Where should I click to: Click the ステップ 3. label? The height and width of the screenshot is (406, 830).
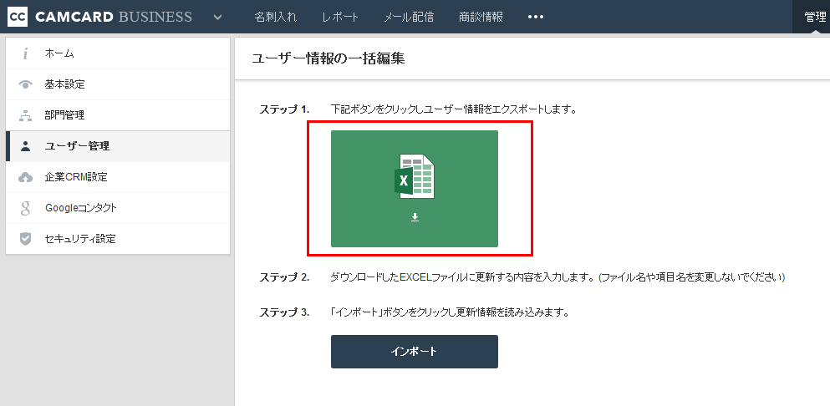[x=284, y=312]
